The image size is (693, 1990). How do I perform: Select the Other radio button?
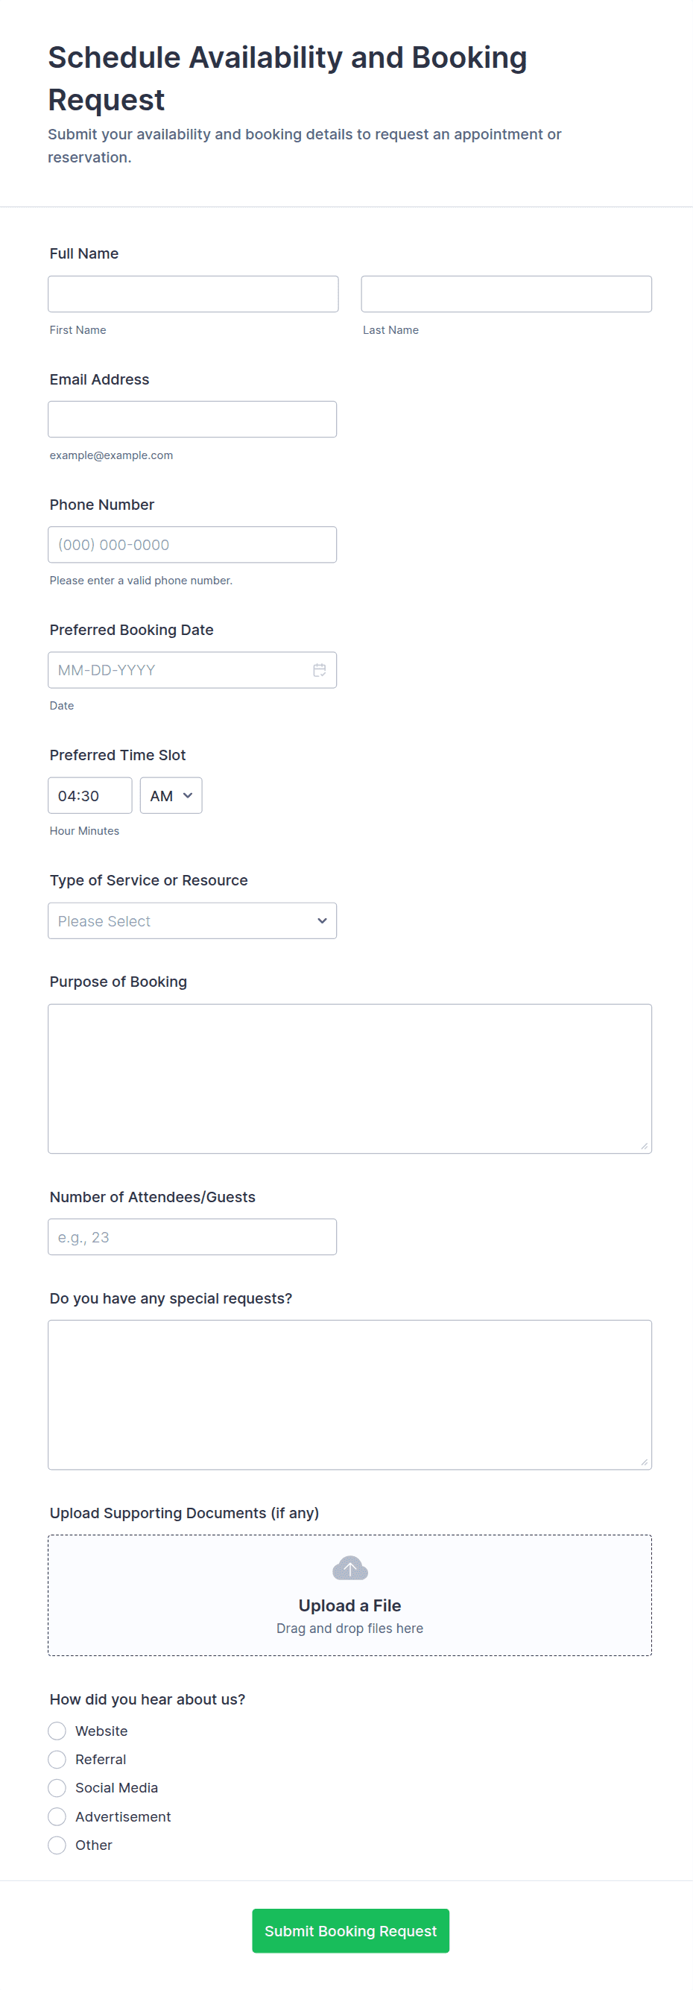pyautogui.click(x=57, y=1845)
